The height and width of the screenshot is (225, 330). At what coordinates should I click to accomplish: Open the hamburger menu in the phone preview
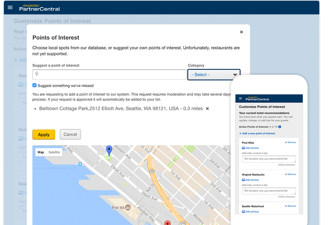[240, 99]
